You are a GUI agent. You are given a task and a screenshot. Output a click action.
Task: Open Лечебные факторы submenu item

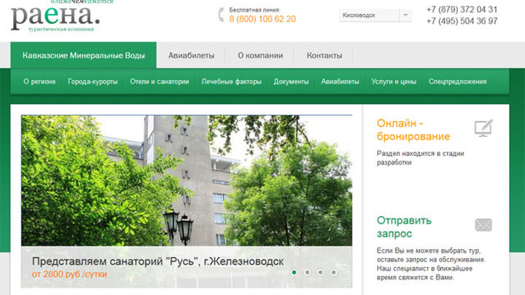coord(231,82)
